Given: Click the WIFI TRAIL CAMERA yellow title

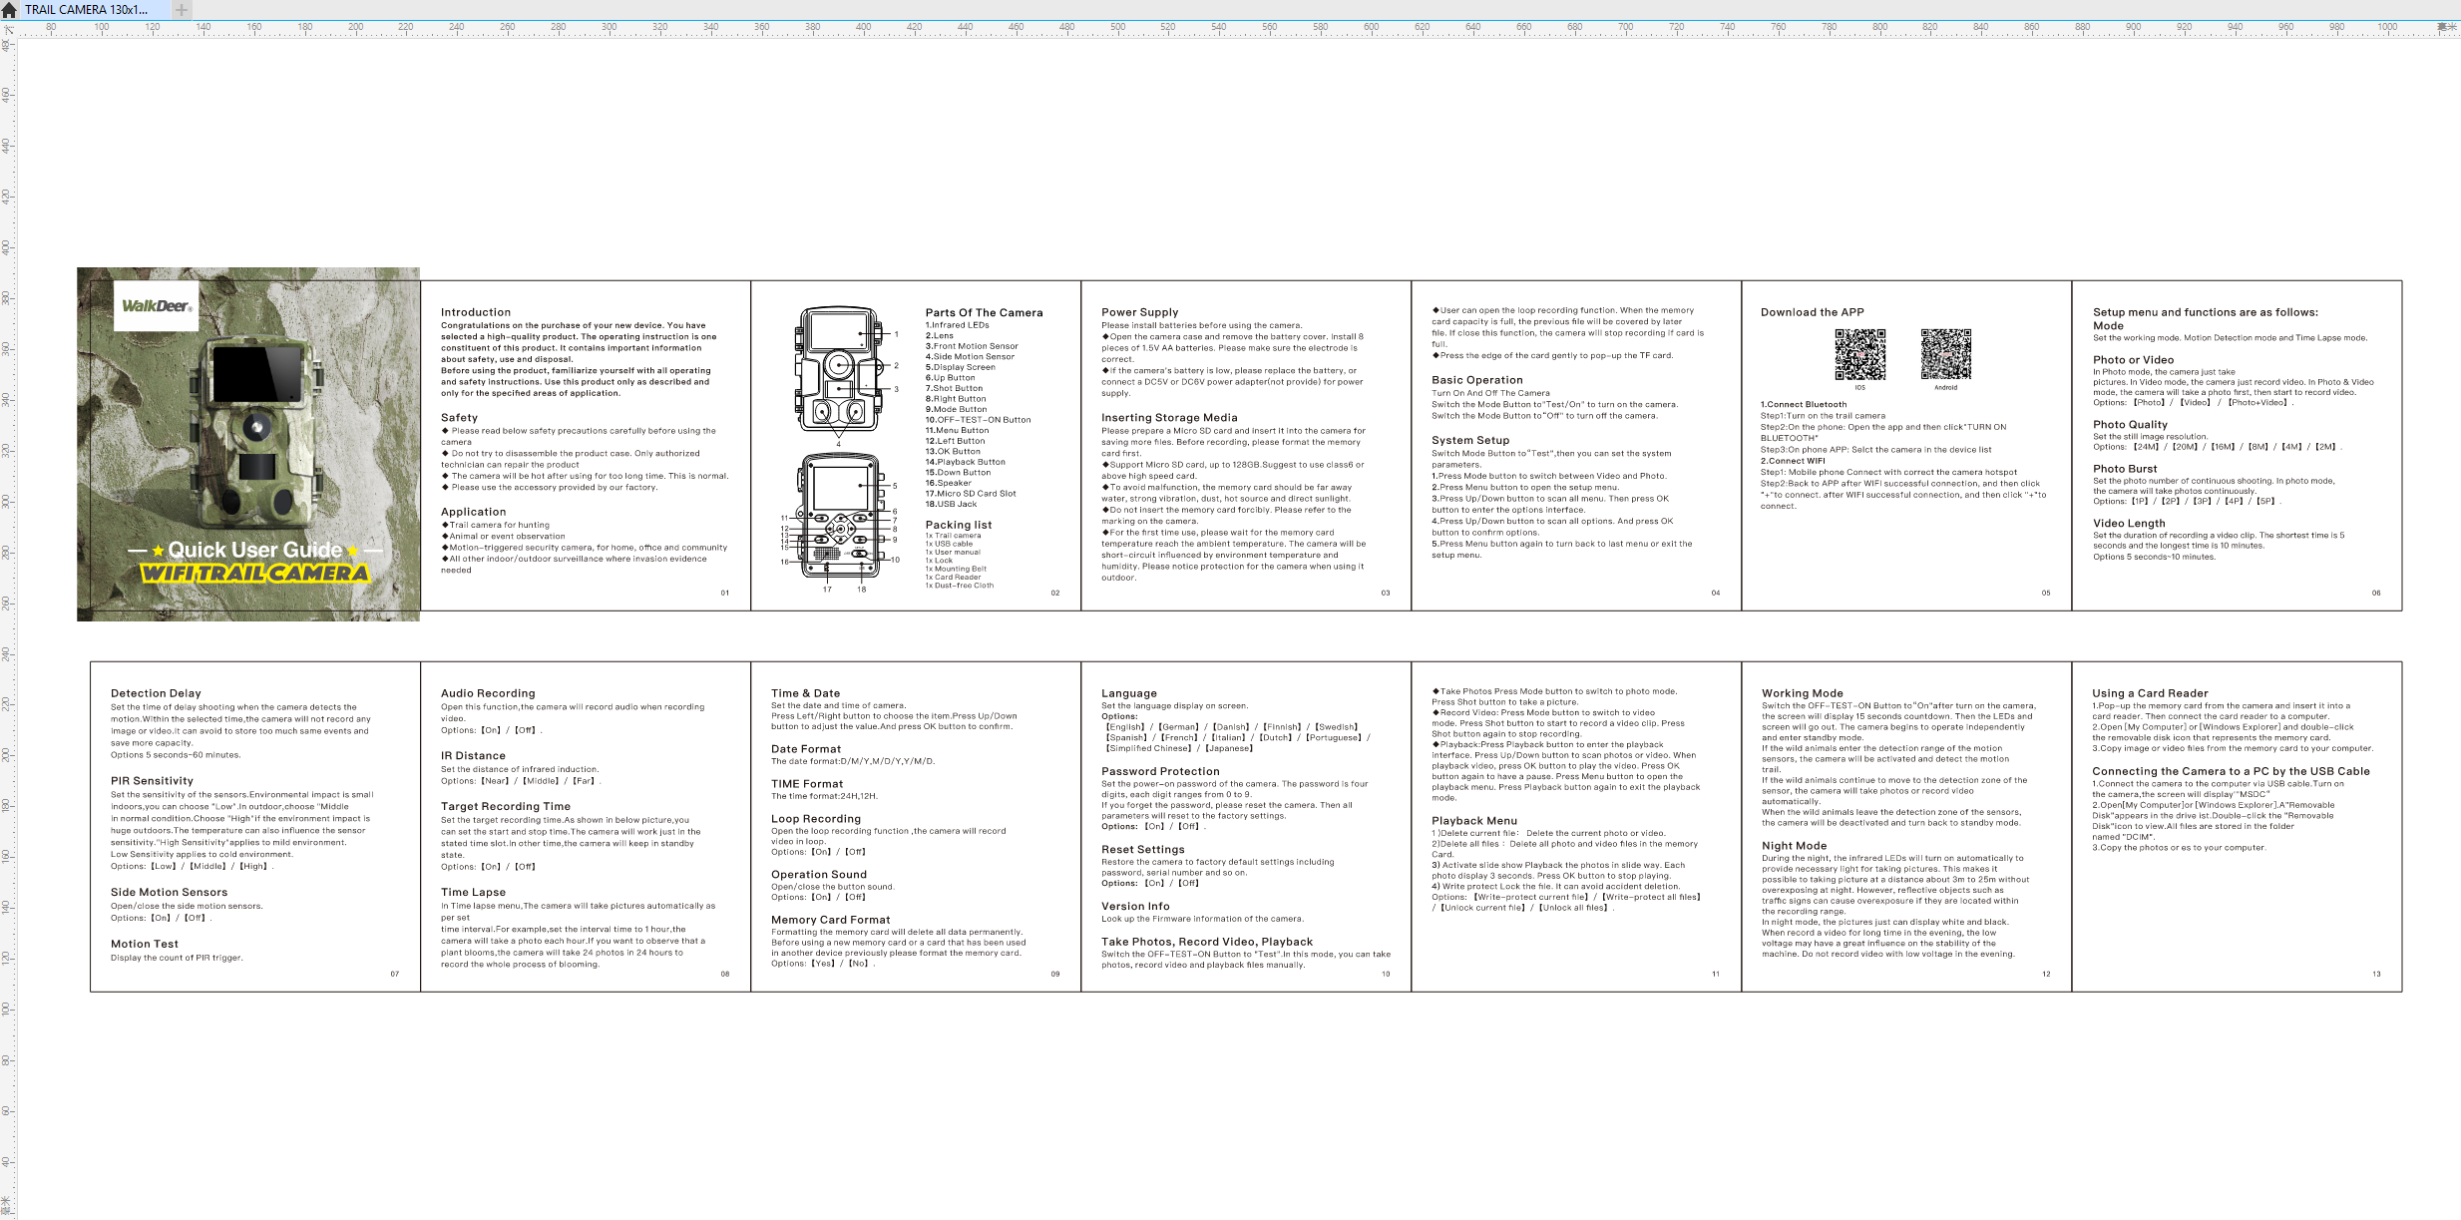Looking at the screenshot, I should point(254,573).
